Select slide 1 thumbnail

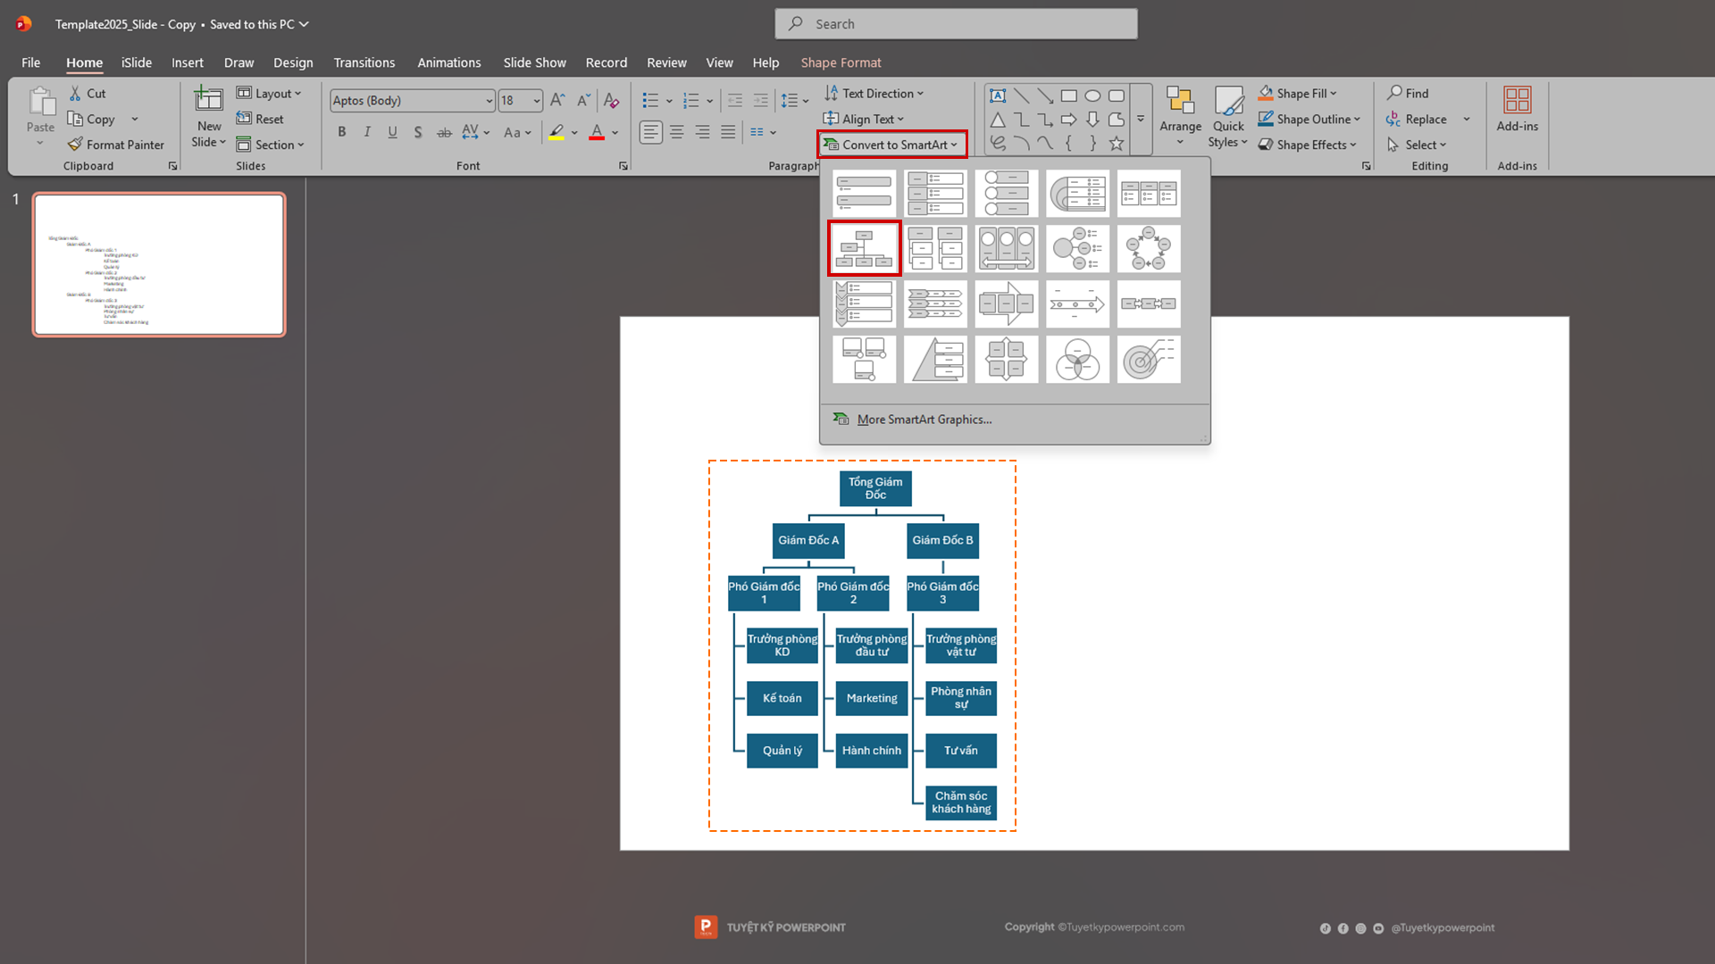pyautogui.click(x=159, y=264)
